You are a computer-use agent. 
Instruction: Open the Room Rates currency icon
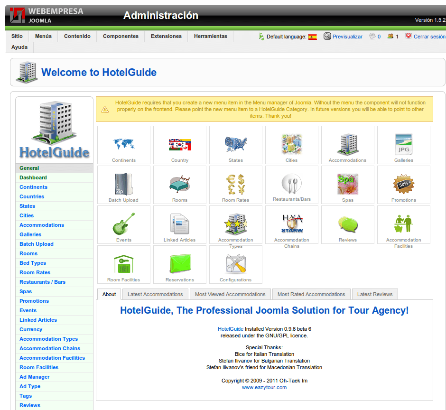(x=236, y=184)
